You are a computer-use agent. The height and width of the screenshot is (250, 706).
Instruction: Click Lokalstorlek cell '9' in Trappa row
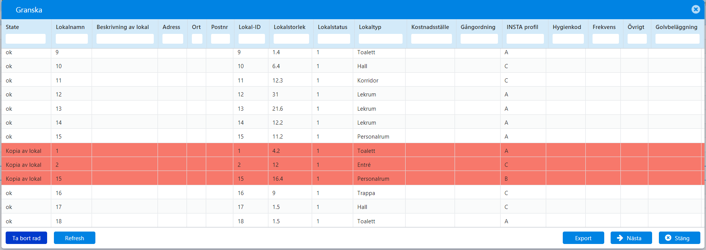[x=274, y=193]
